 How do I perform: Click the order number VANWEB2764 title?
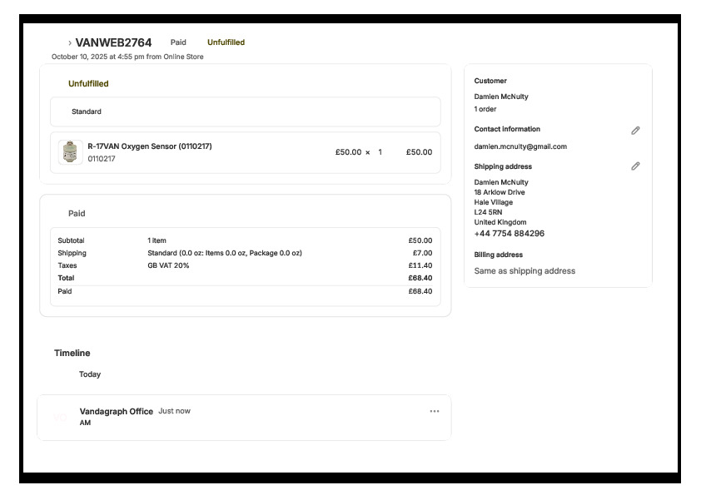(113, 42)
